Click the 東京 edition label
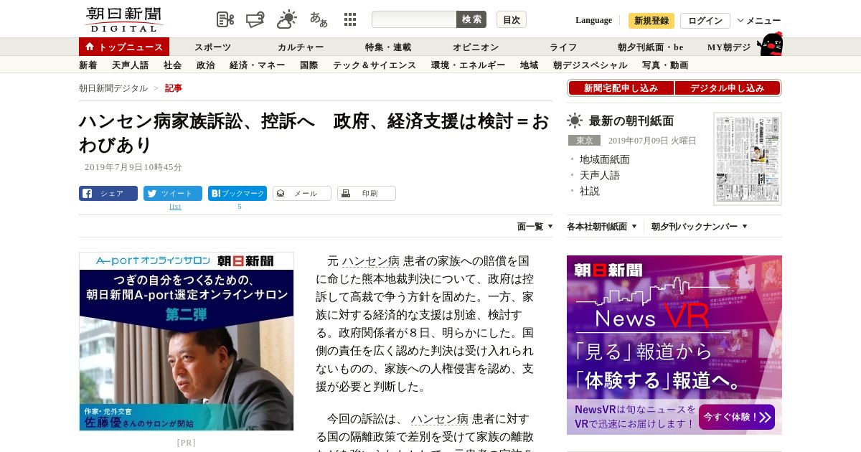Screen dimensions: 861x452 585,141
